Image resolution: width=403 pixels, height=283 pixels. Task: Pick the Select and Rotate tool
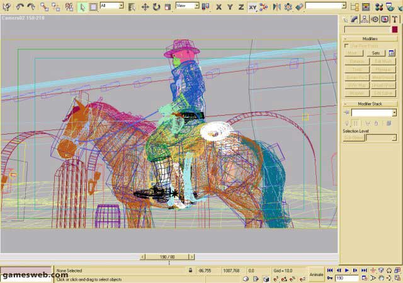tap(156, 6)
